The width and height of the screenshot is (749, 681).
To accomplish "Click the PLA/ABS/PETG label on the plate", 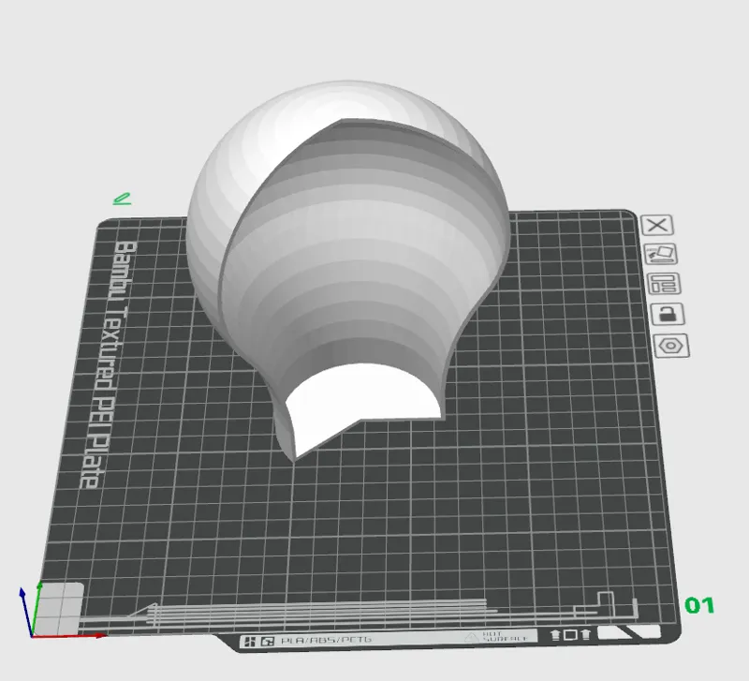I will click(326, 641).
